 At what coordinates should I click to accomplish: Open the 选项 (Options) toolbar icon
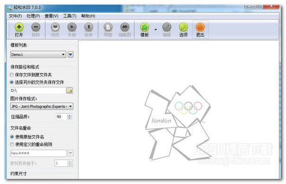(183, 27)
